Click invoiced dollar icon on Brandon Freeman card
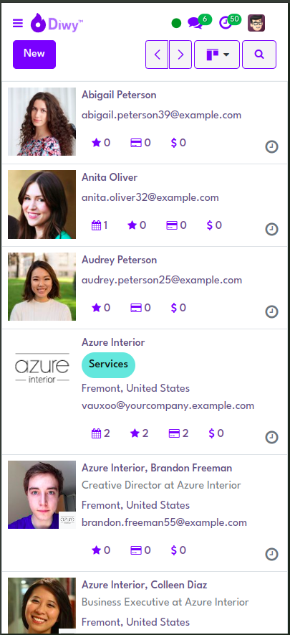 (x=174, y=550)
